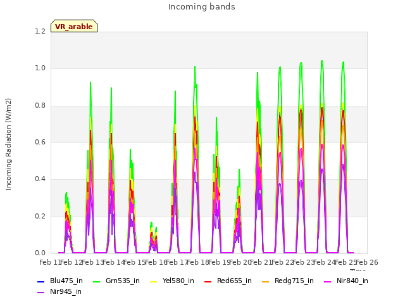Click the orange Redg715_in legend swatch

pyautogui.click(x=266, y=281)
